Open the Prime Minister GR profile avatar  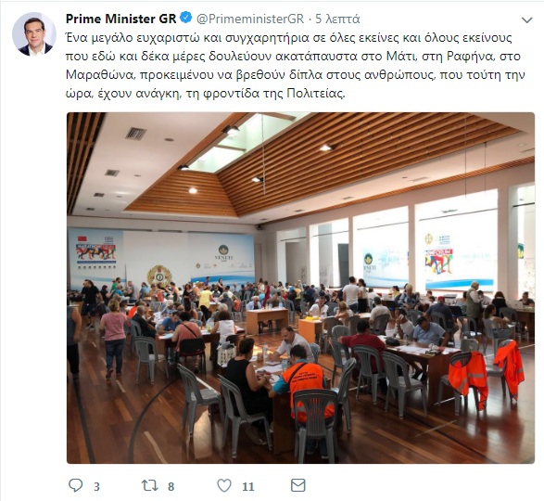(x=34, y=34)
